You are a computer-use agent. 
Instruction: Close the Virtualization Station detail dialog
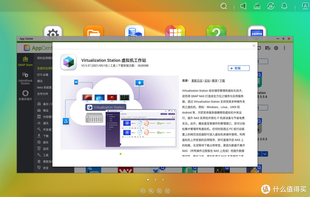pyautogui.click(x=254, y=46)
